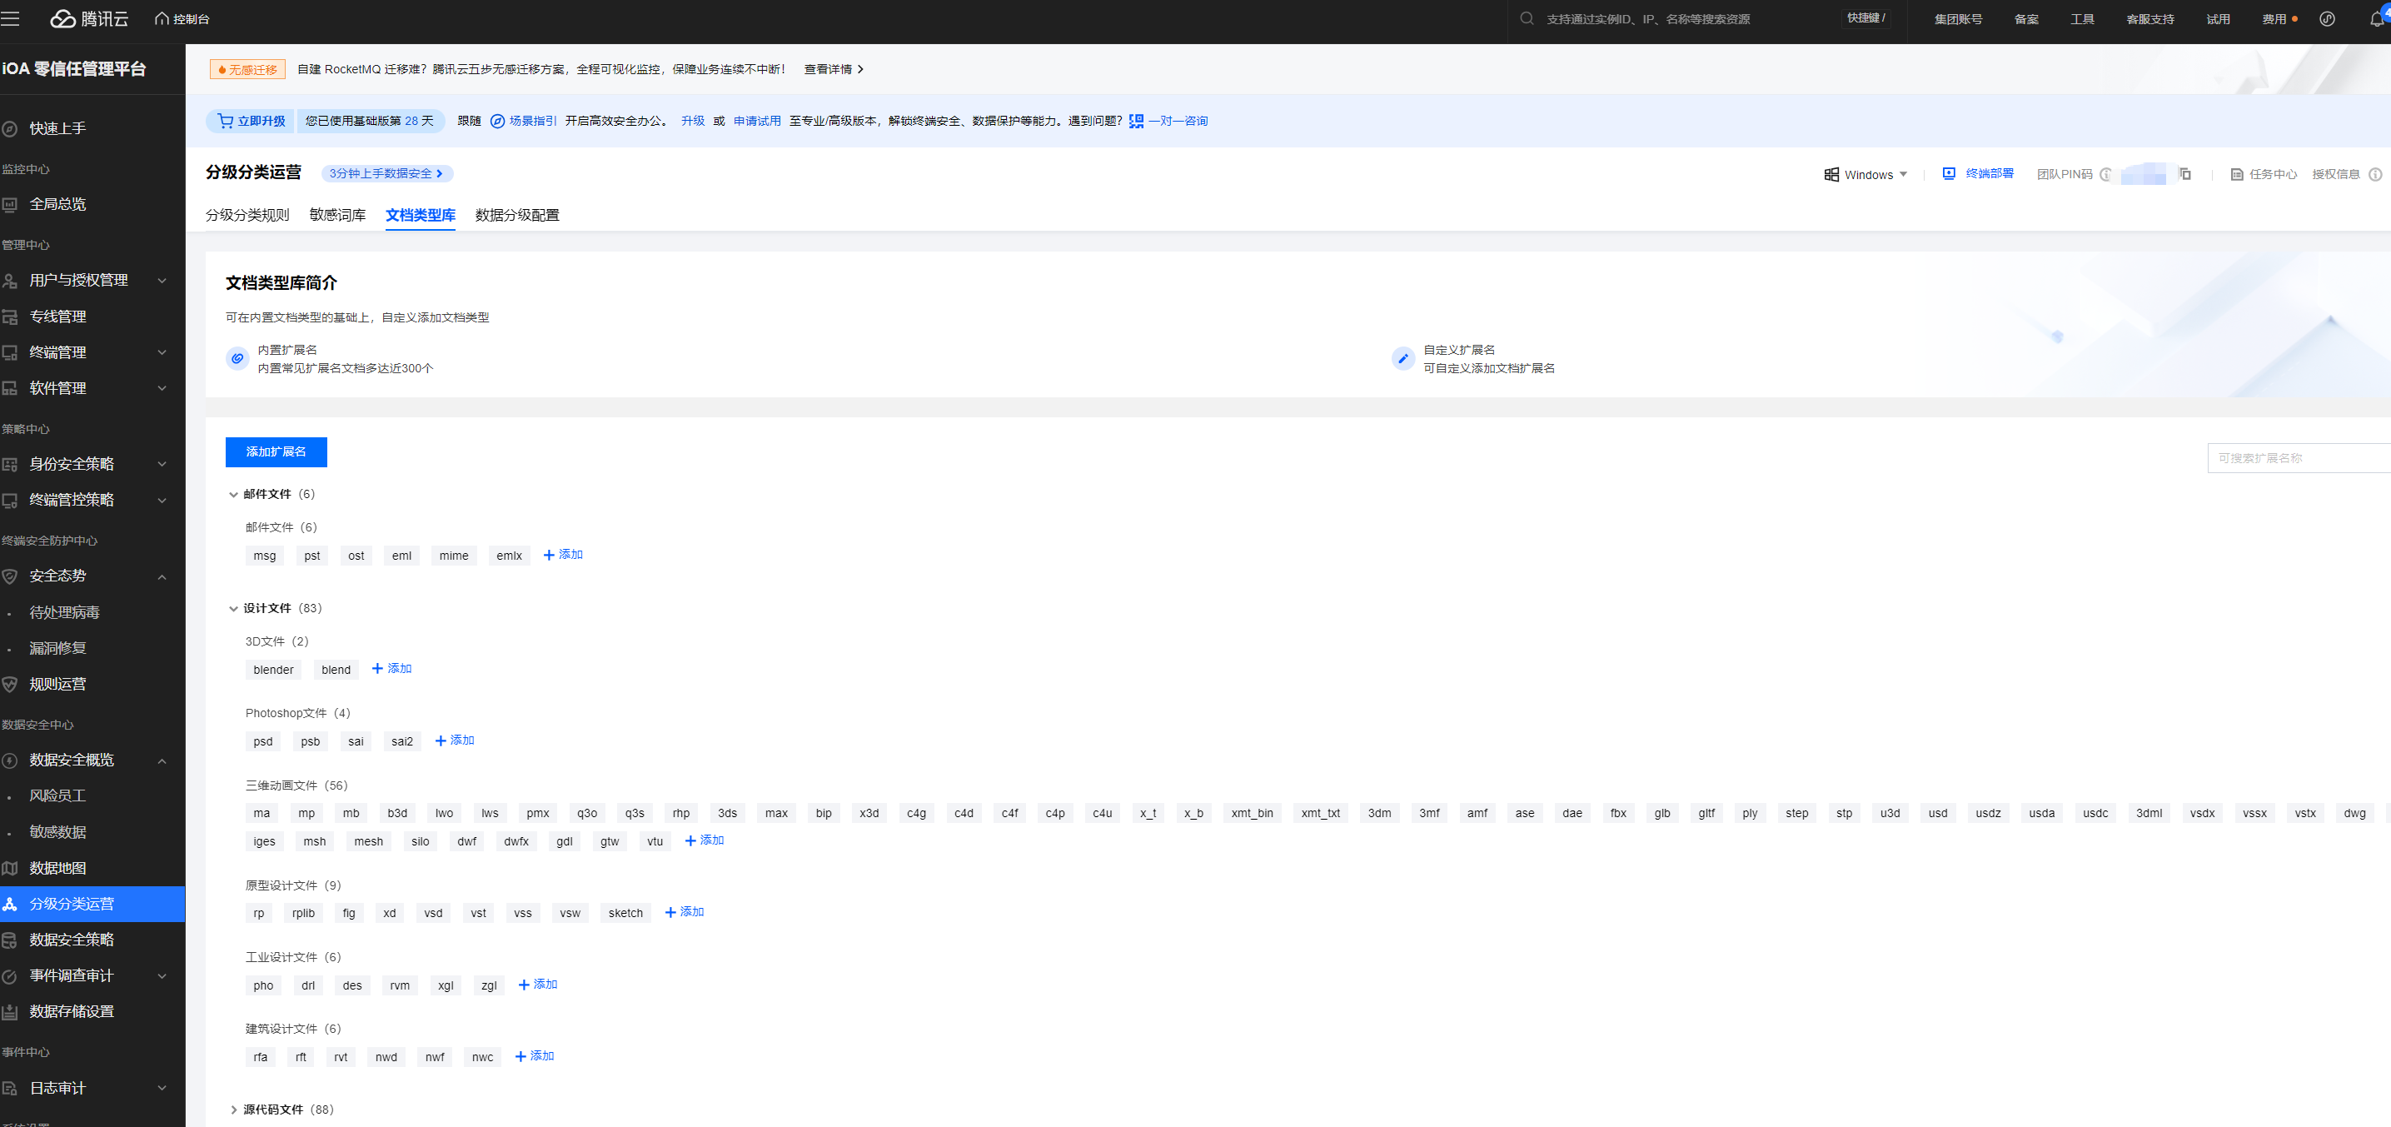Viewport: 2391px width, 1127px height.
Task: Click the search magnifier icon in top bar
Action: click(1526, 18)
